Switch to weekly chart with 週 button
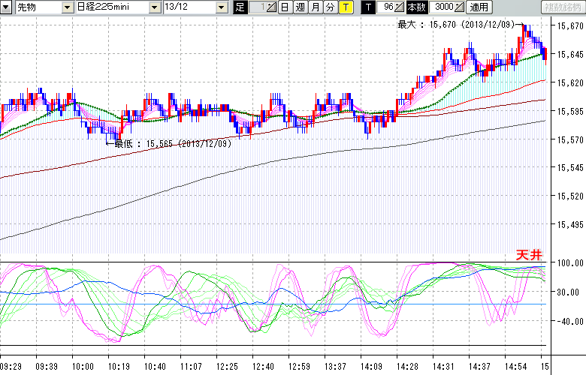This screenshot has height=375, width=586. tap(300, 7)
